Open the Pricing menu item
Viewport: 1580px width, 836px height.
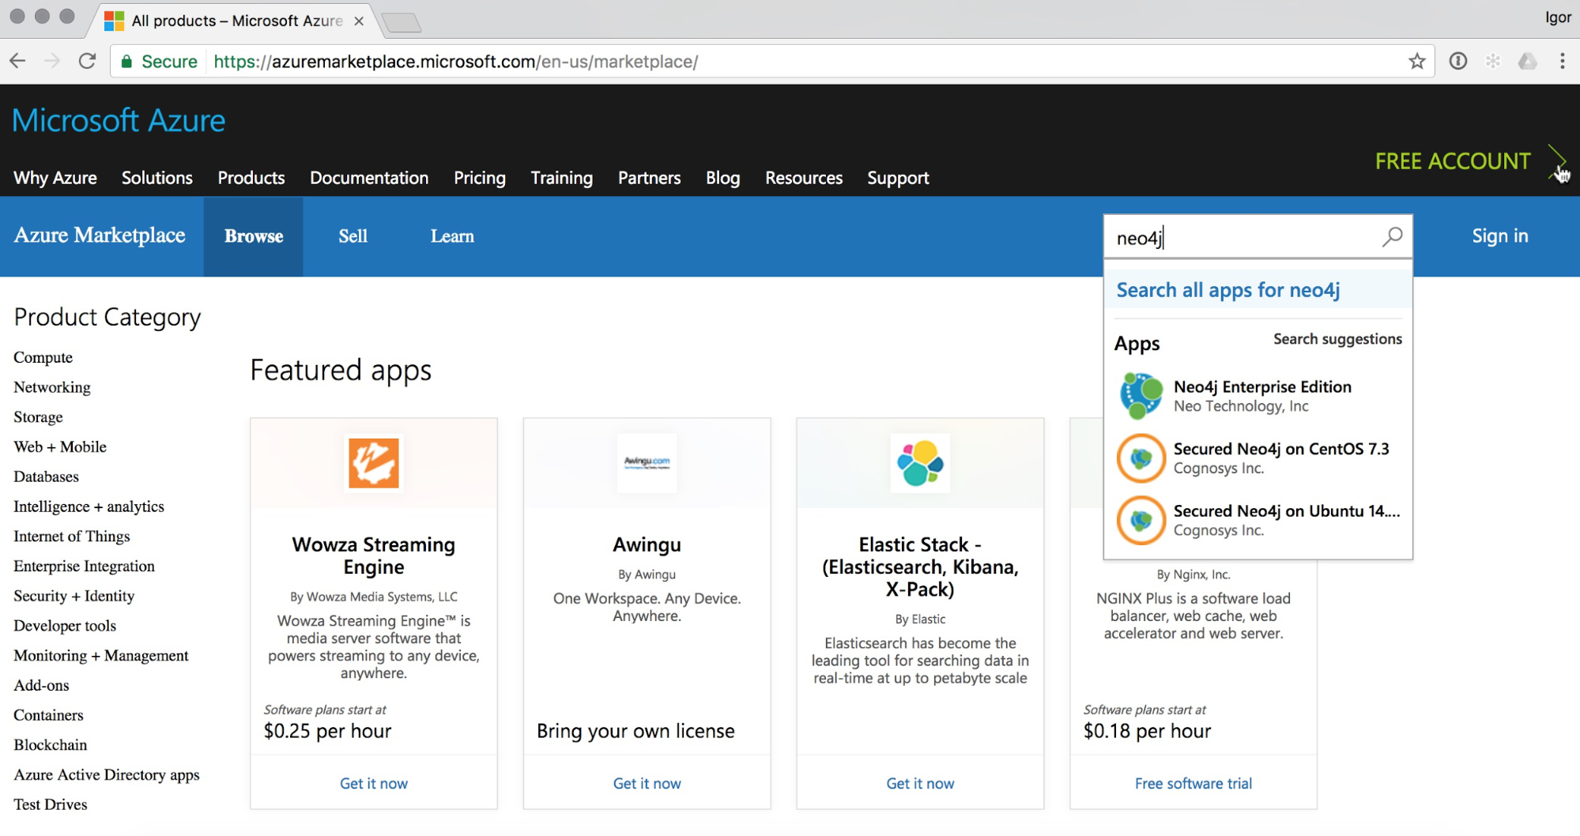coord(480,178)
